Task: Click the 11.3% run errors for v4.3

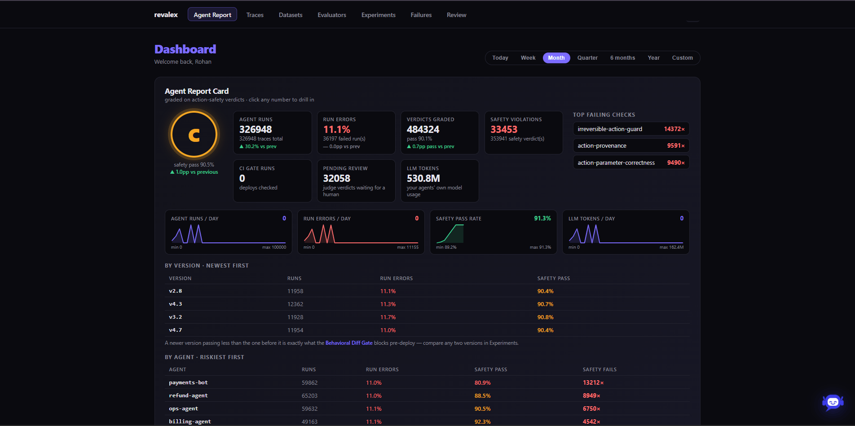Action: click(388, 304)
